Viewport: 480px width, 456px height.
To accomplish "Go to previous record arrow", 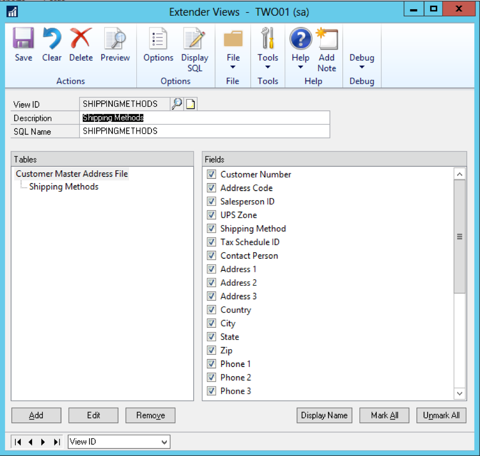I will 31,442.
